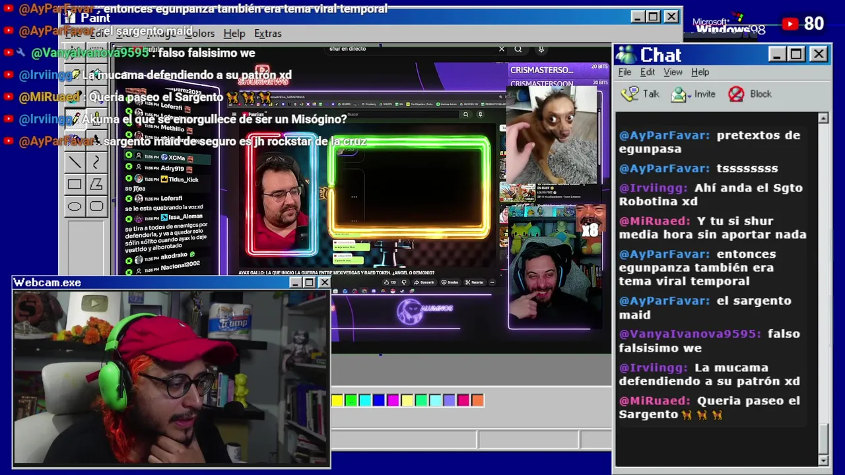The image size is (845, 475).
Task: Open the File menu in Chat window
Action: (x=625, y=72)
